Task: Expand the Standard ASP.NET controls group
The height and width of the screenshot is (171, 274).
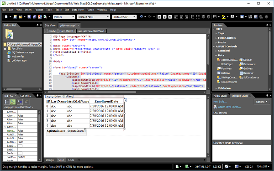Action: 216,51
